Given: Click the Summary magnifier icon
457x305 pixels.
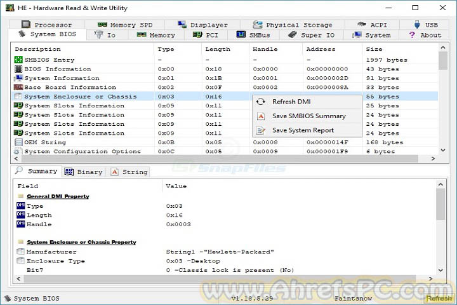Looking at the screenshot, I should click(x=19, y=170).
